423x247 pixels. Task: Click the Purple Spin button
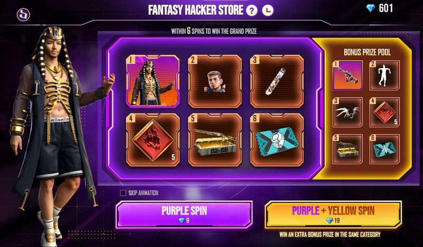pos(184,214)
